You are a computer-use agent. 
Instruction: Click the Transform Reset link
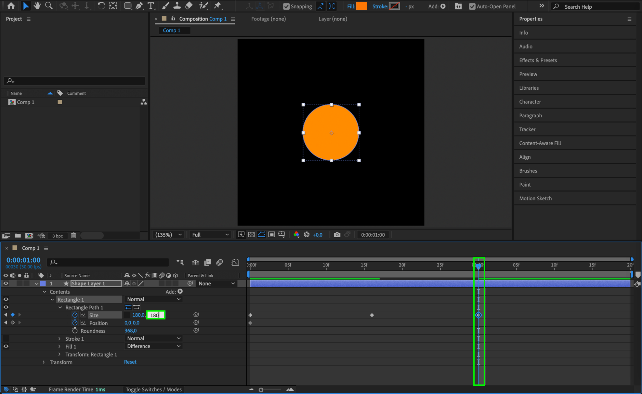130,362
